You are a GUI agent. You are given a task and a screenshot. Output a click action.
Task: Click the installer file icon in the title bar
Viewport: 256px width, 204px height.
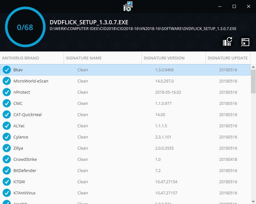[128, 6]
